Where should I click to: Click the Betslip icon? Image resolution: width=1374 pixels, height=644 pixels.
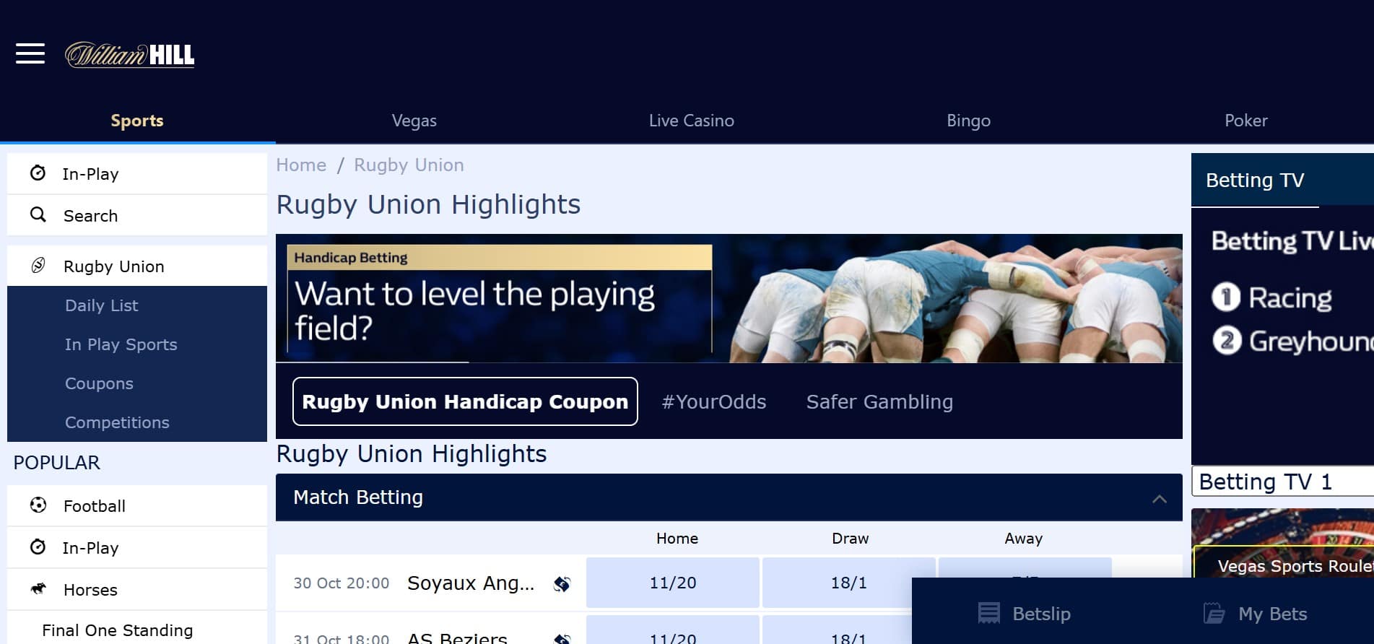click(988, 613)
